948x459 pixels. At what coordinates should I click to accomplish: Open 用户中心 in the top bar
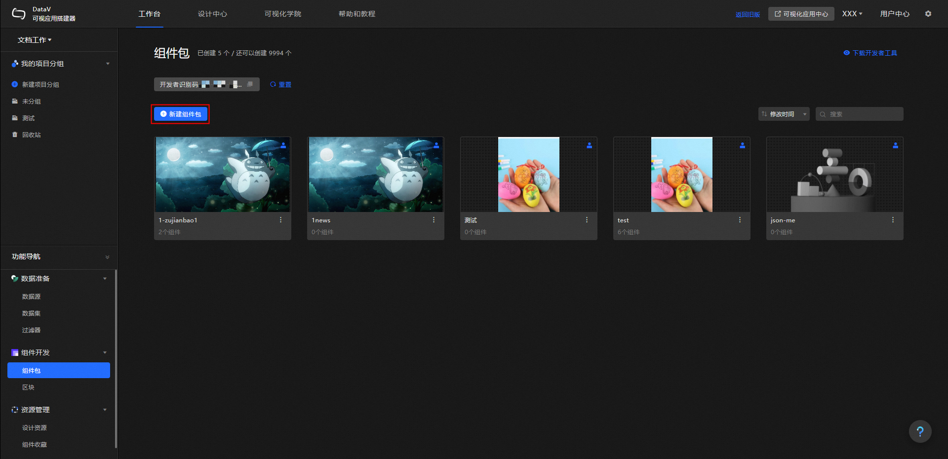tap(895, 14)
